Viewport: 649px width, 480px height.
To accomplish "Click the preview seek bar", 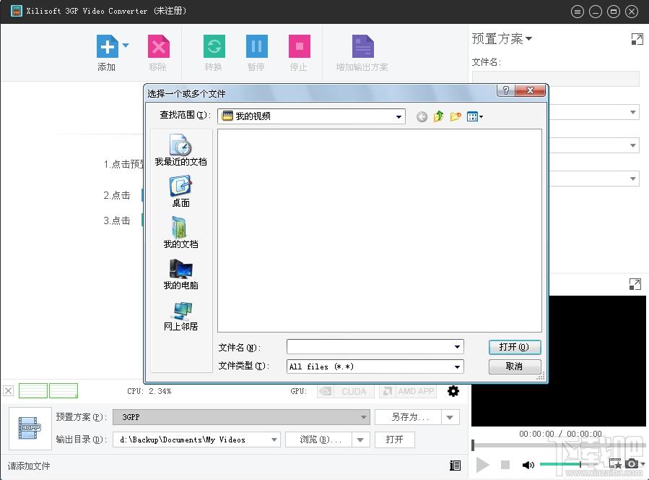I will (x=558, y=445).
